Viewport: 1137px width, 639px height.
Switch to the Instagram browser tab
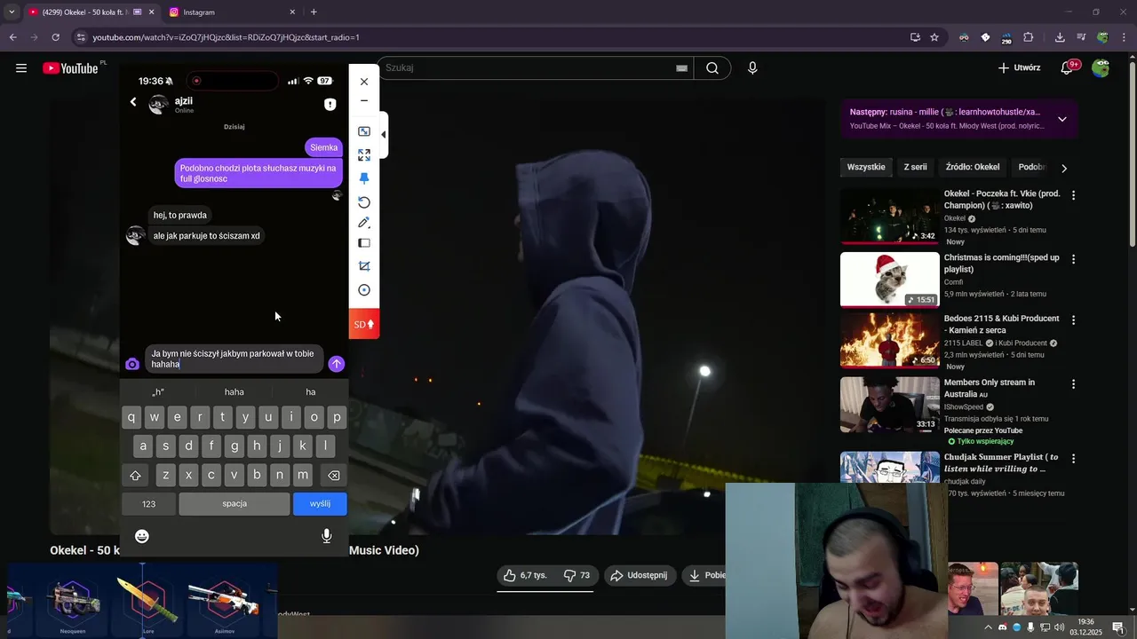[229, 12]
